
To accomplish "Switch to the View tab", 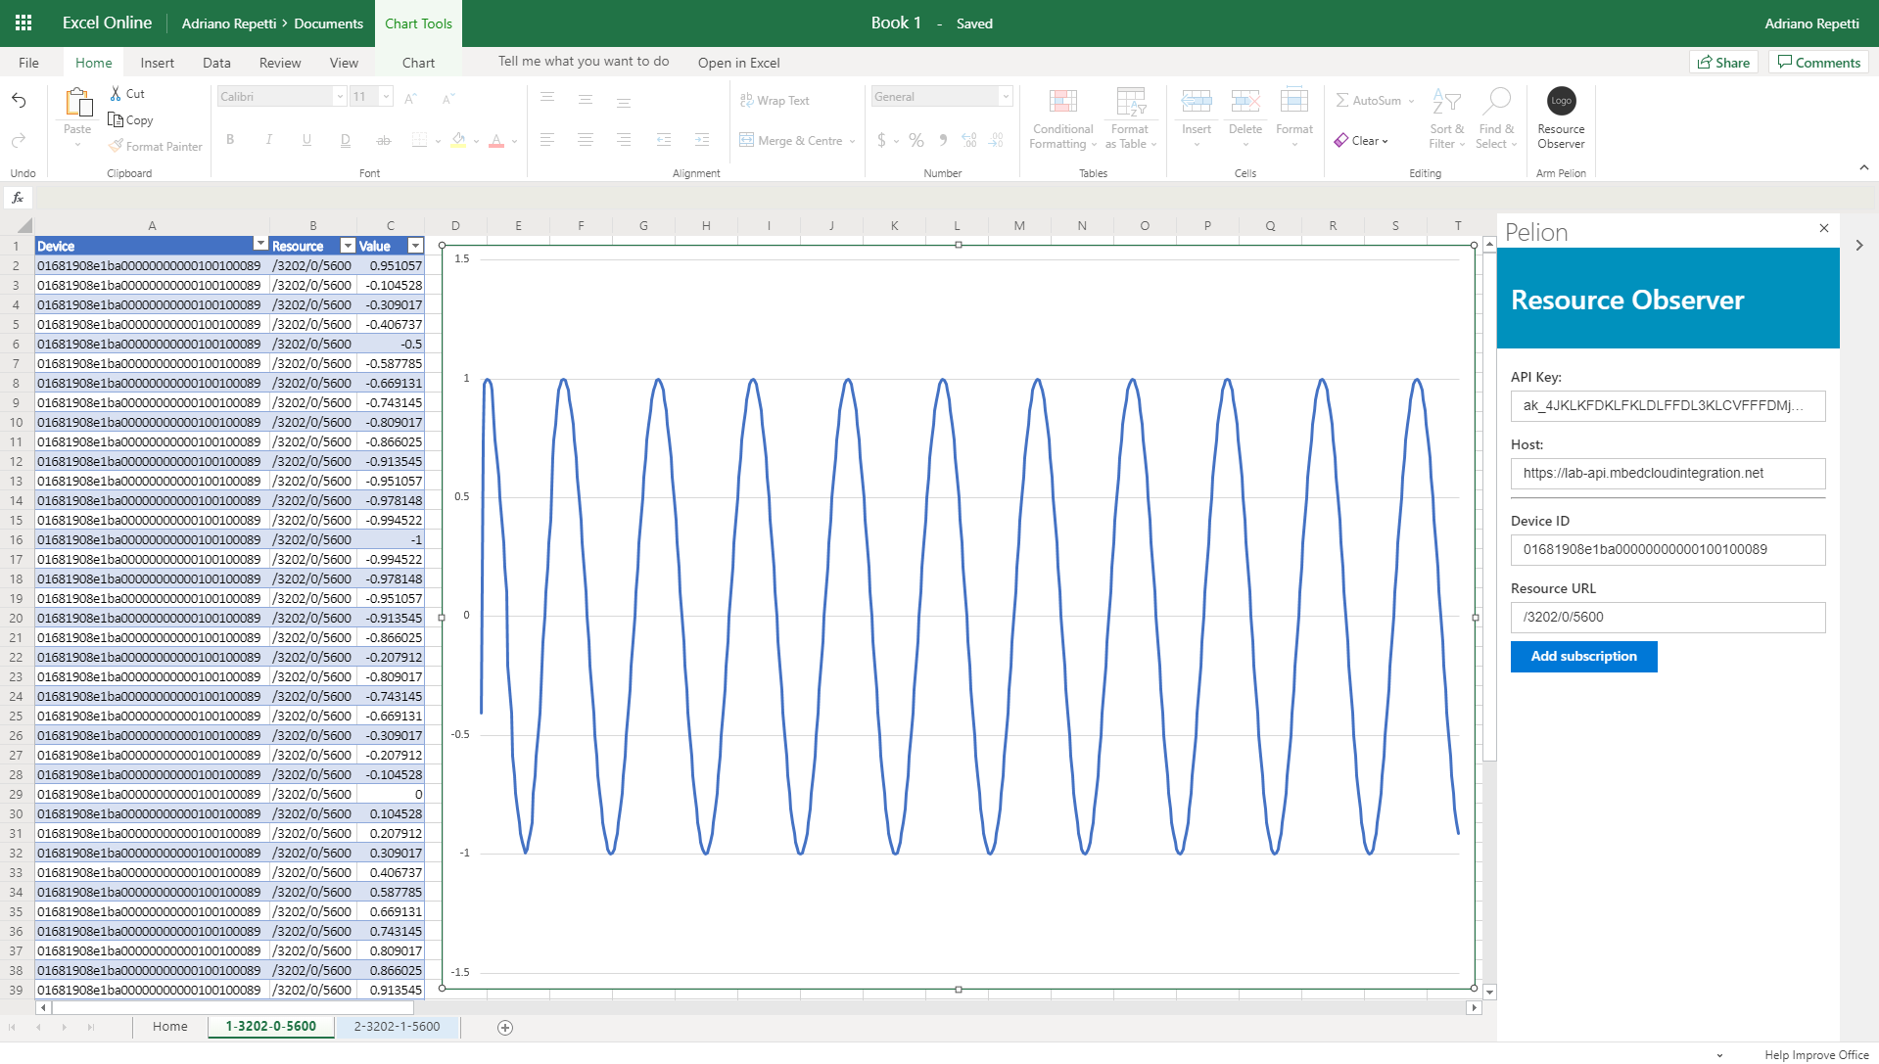I will click(x=344, y=63).
